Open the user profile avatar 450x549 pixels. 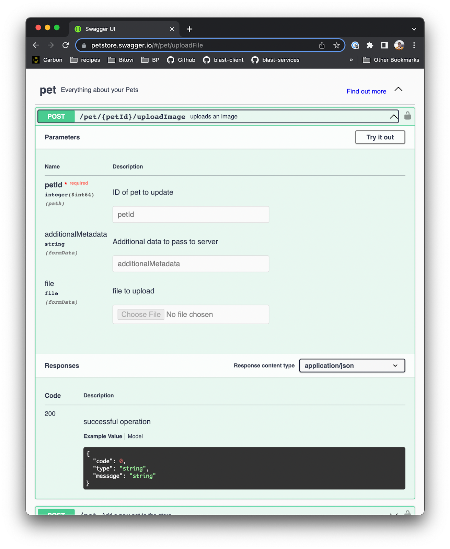pyautogui.click(x=399, y=45)
